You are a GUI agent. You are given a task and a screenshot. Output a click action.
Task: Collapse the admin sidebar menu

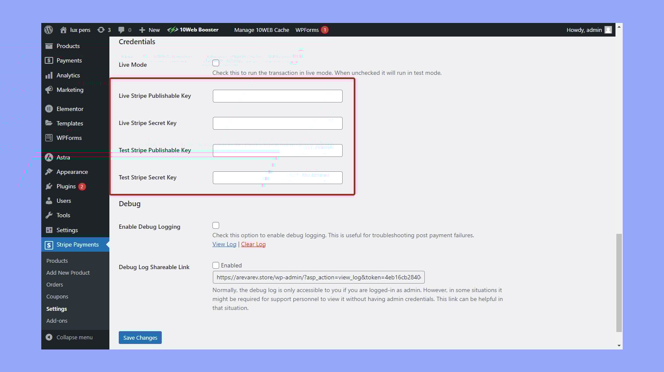click(x=69, y=337)
